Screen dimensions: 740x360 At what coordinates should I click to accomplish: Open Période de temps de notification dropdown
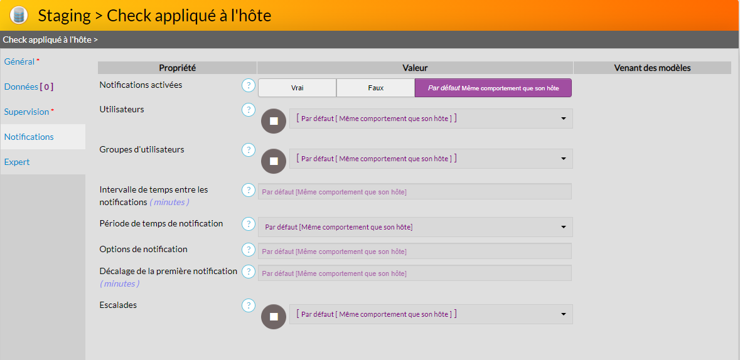[x=415, y=227]
